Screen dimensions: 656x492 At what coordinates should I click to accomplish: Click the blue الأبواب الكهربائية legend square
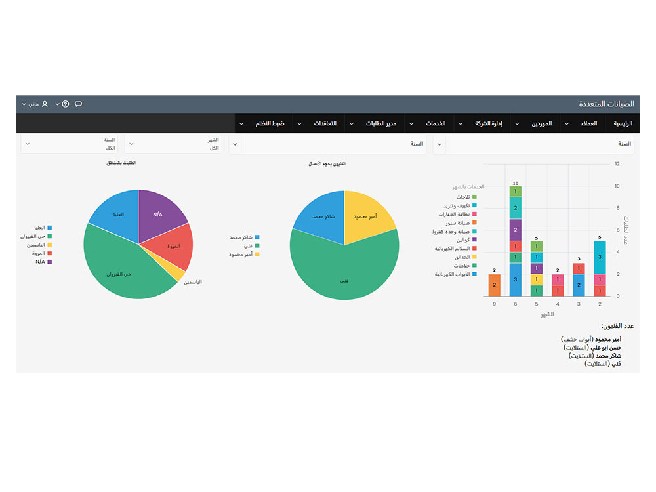474,275
